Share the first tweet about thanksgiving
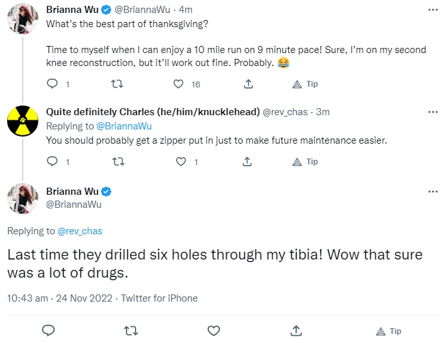The height and width of the screenshot is (343, 447). click(248, 84)
